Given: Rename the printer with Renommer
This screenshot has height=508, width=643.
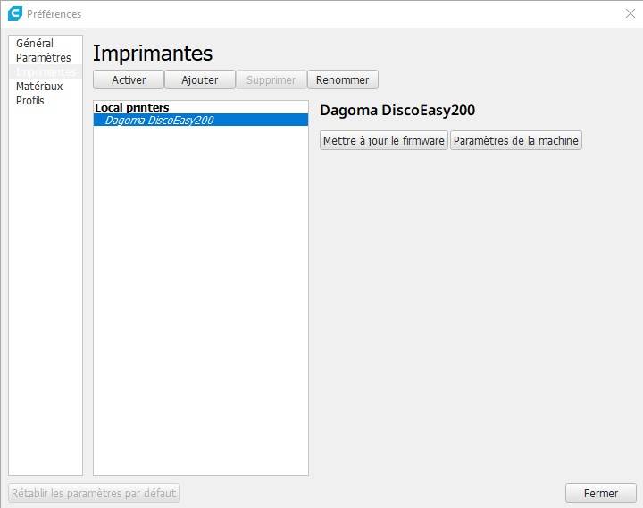Looking at the screenshot, I should (x=343, y=79).
